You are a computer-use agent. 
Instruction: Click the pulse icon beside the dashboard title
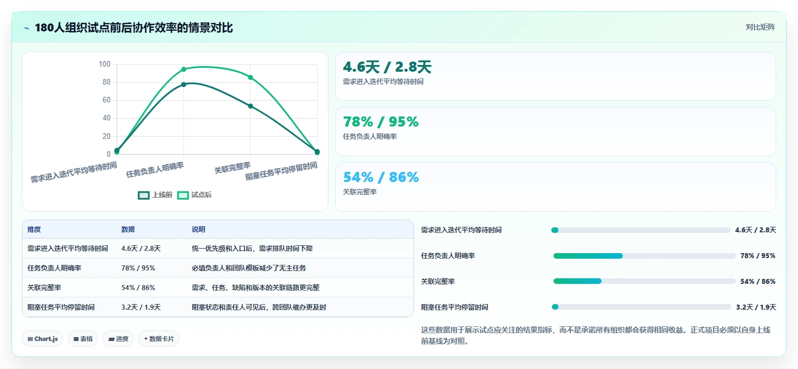[26, 28]
